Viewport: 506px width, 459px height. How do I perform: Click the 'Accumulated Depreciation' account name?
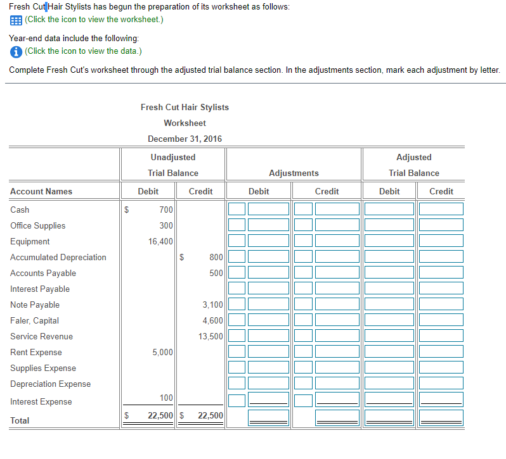[58, 257]
